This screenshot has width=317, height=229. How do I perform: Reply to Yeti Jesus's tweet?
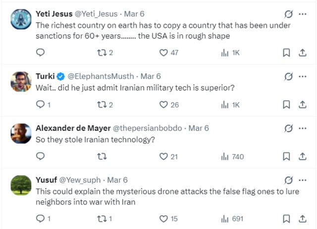tap(41, 52)
